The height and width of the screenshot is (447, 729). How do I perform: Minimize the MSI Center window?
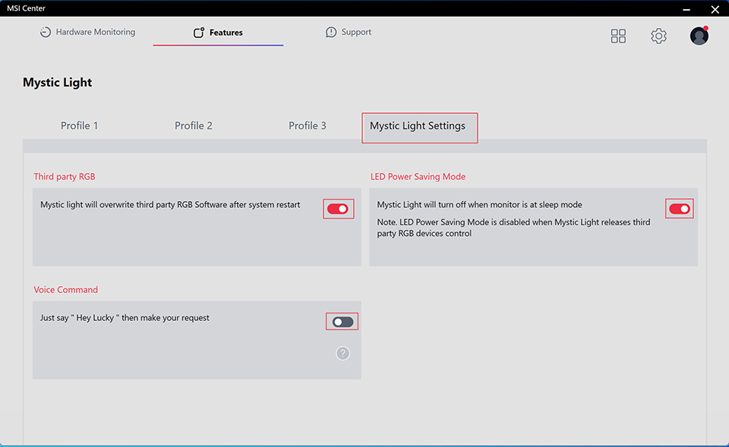pos(686,9)
